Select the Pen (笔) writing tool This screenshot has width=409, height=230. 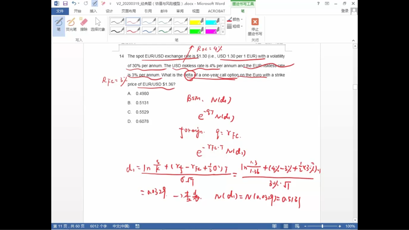tap(59, 26)
